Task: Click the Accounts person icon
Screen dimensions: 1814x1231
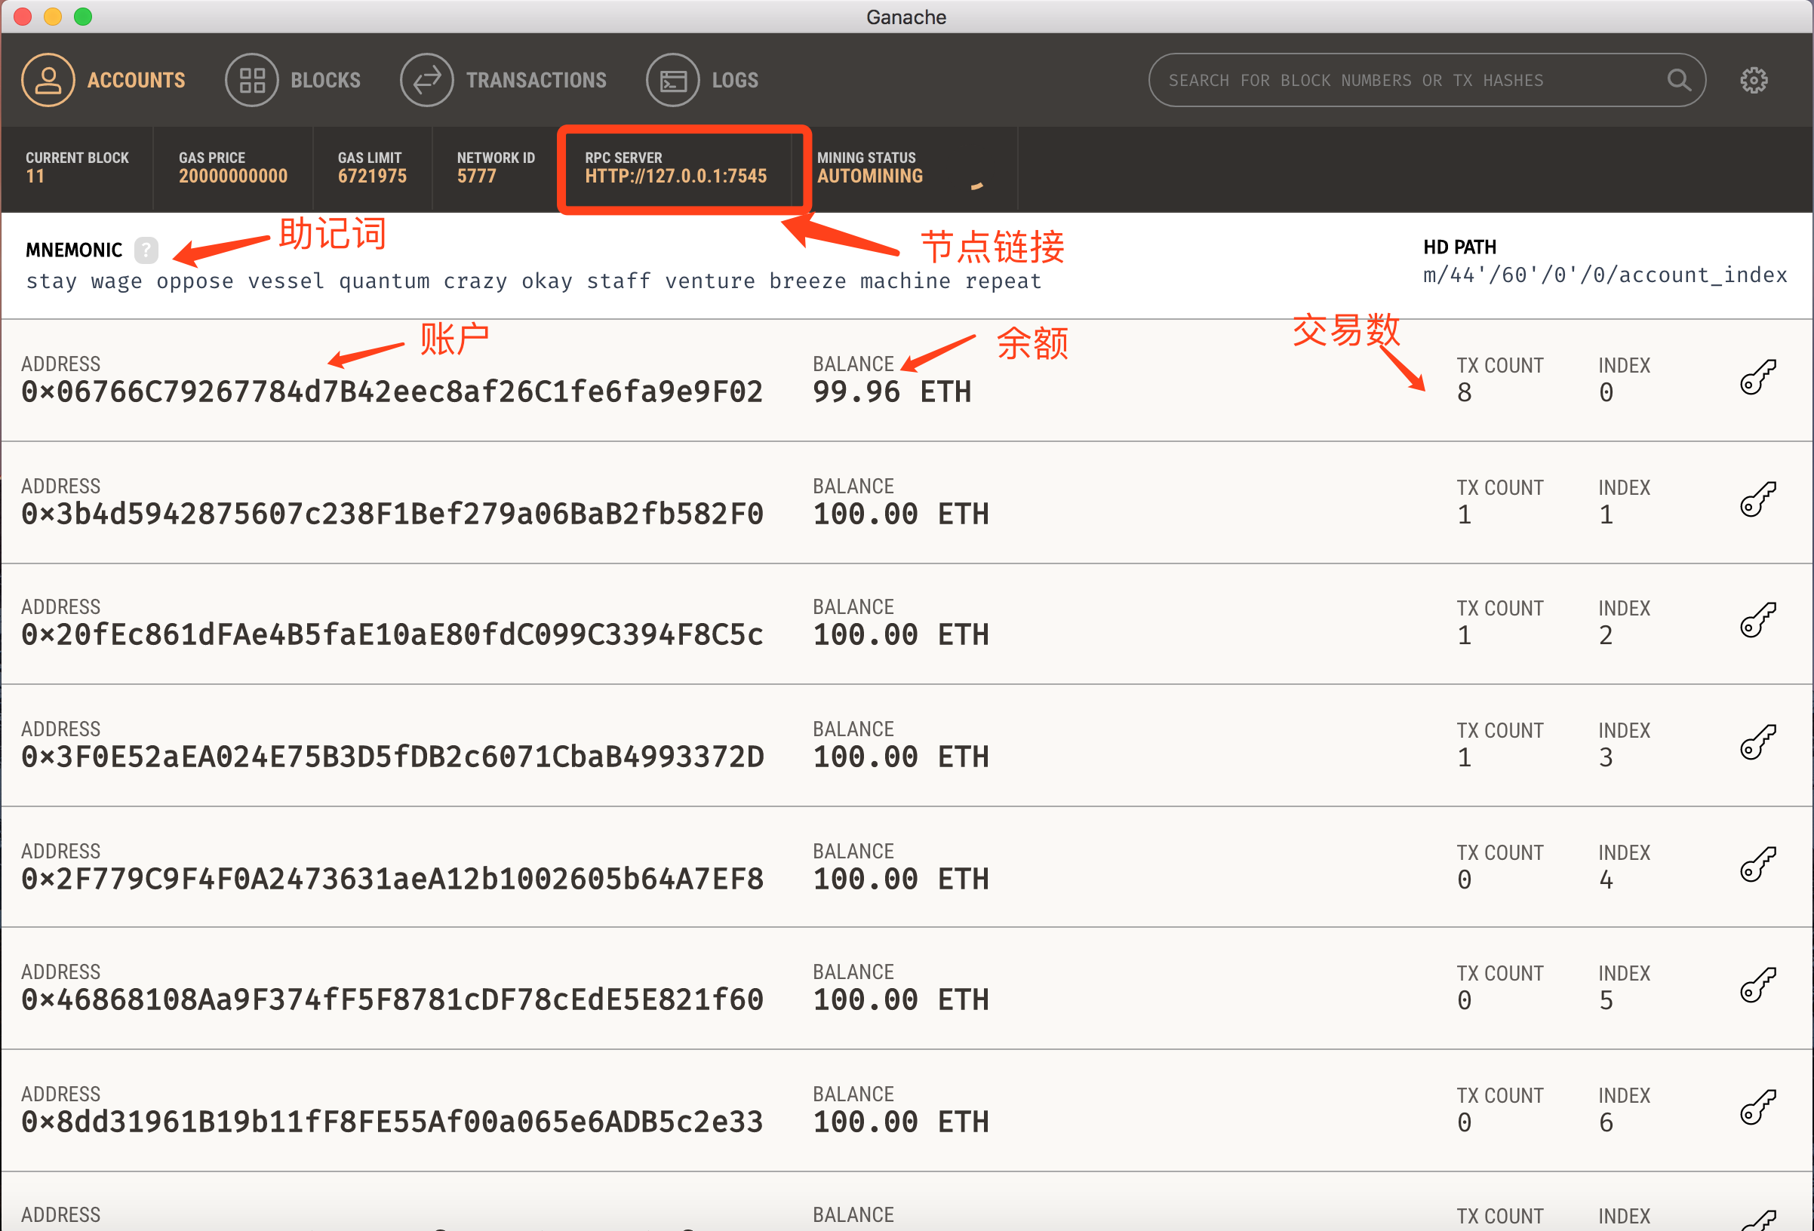Action: click(48, 79)
